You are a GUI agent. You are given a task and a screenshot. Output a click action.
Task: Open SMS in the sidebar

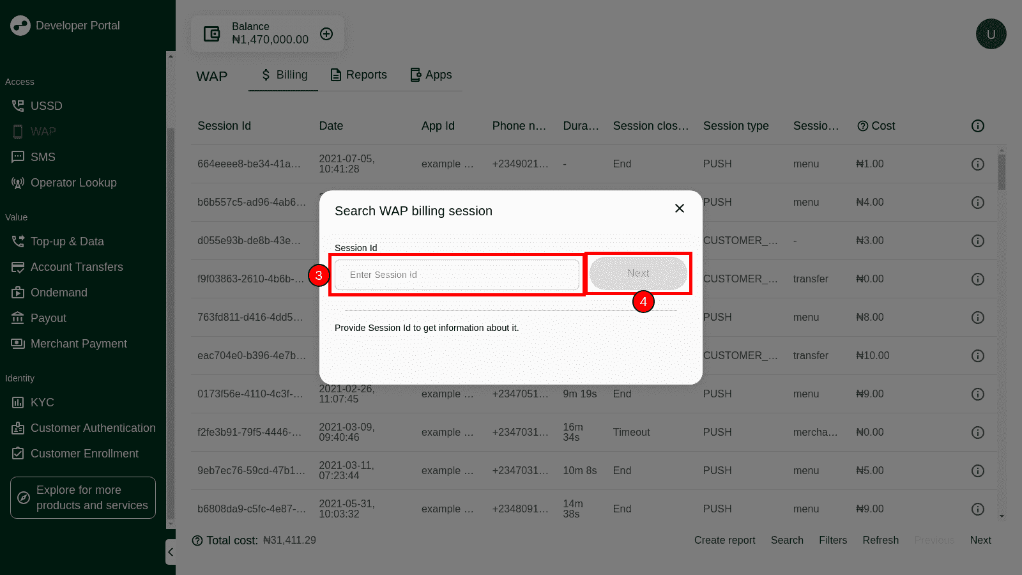click(43, 157)
